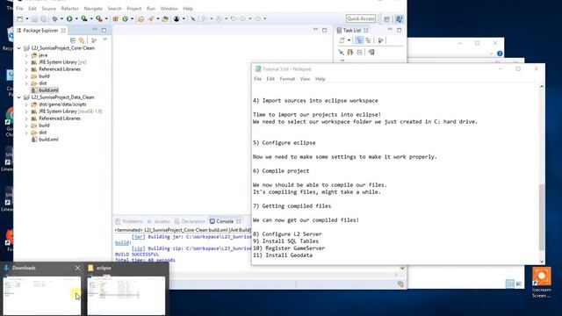Click the Open Type toolbar icon
Image resolution: width=562 pixels, height=316 pixels.
(140, 18)
